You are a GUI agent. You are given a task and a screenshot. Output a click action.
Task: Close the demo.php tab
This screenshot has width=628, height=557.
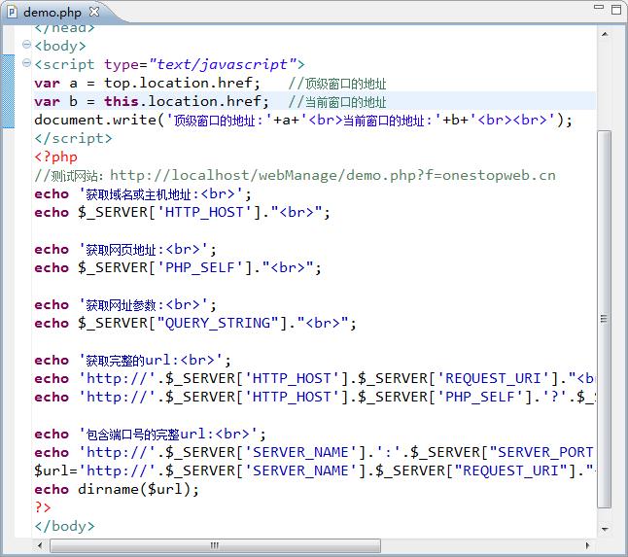tap(94, 12)
